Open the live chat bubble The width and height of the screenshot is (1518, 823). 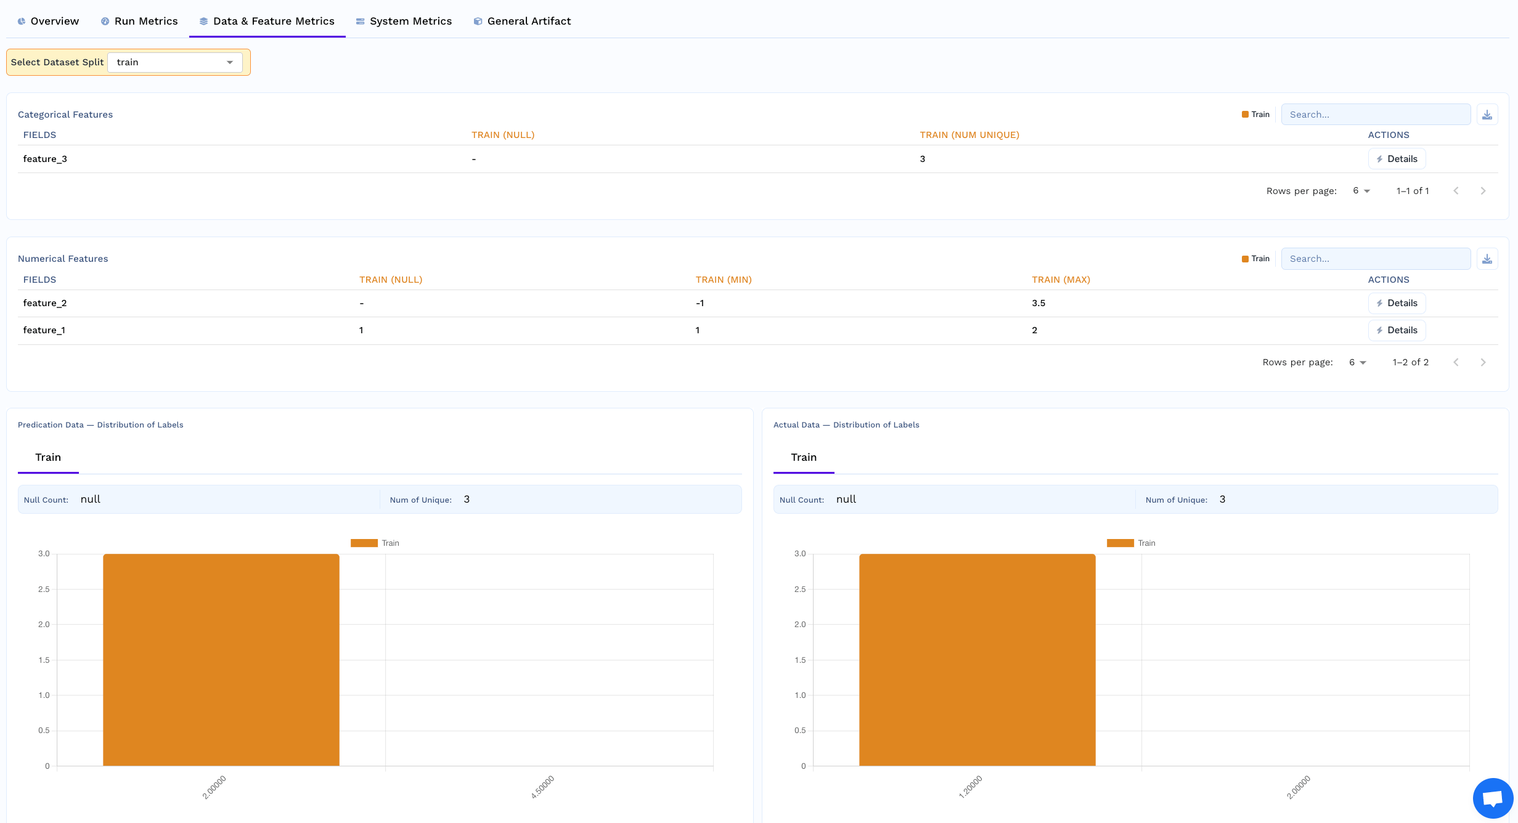click(1493, 798)
